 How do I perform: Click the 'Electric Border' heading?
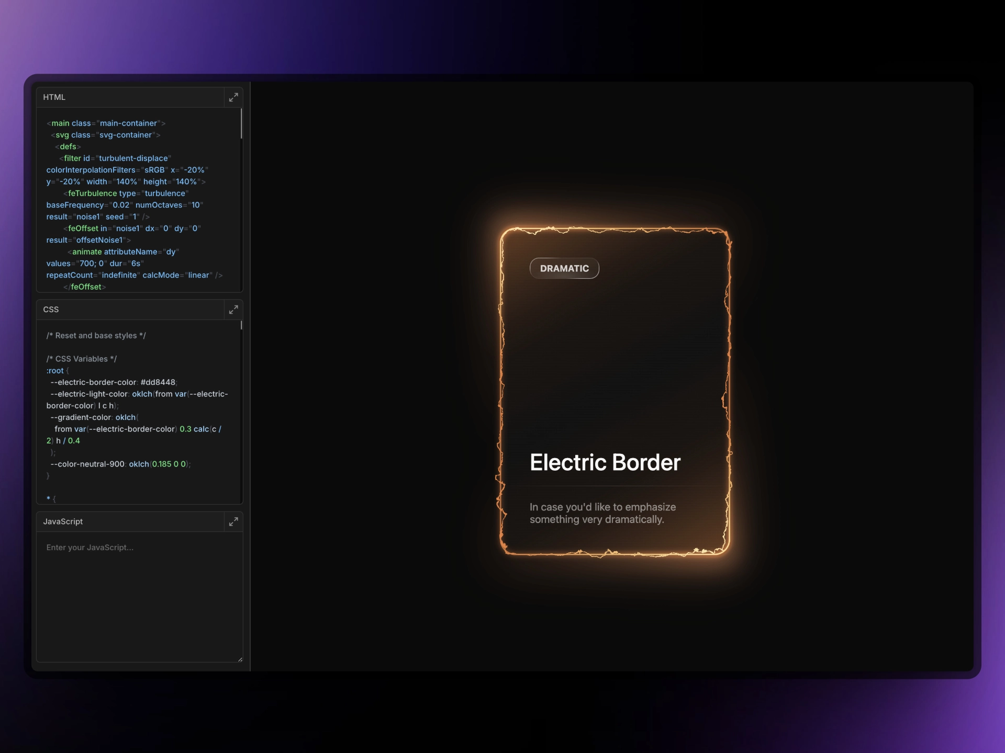click(x=605, y=462)
